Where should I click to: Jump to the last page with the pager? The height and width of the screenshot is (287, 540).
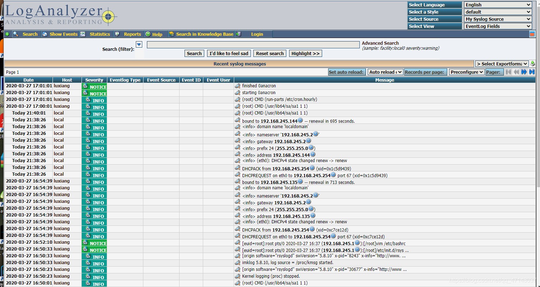pyautogui.click(x=532, y=72)
